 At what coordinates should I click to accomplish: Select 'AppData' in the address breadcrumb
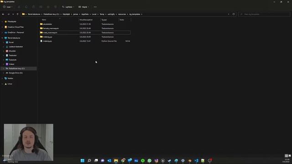click(x=85, y=14)
